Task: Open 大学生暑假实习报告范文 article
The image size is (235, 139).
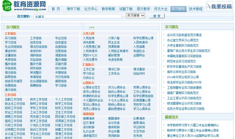Action: click(x=183, y=45)
